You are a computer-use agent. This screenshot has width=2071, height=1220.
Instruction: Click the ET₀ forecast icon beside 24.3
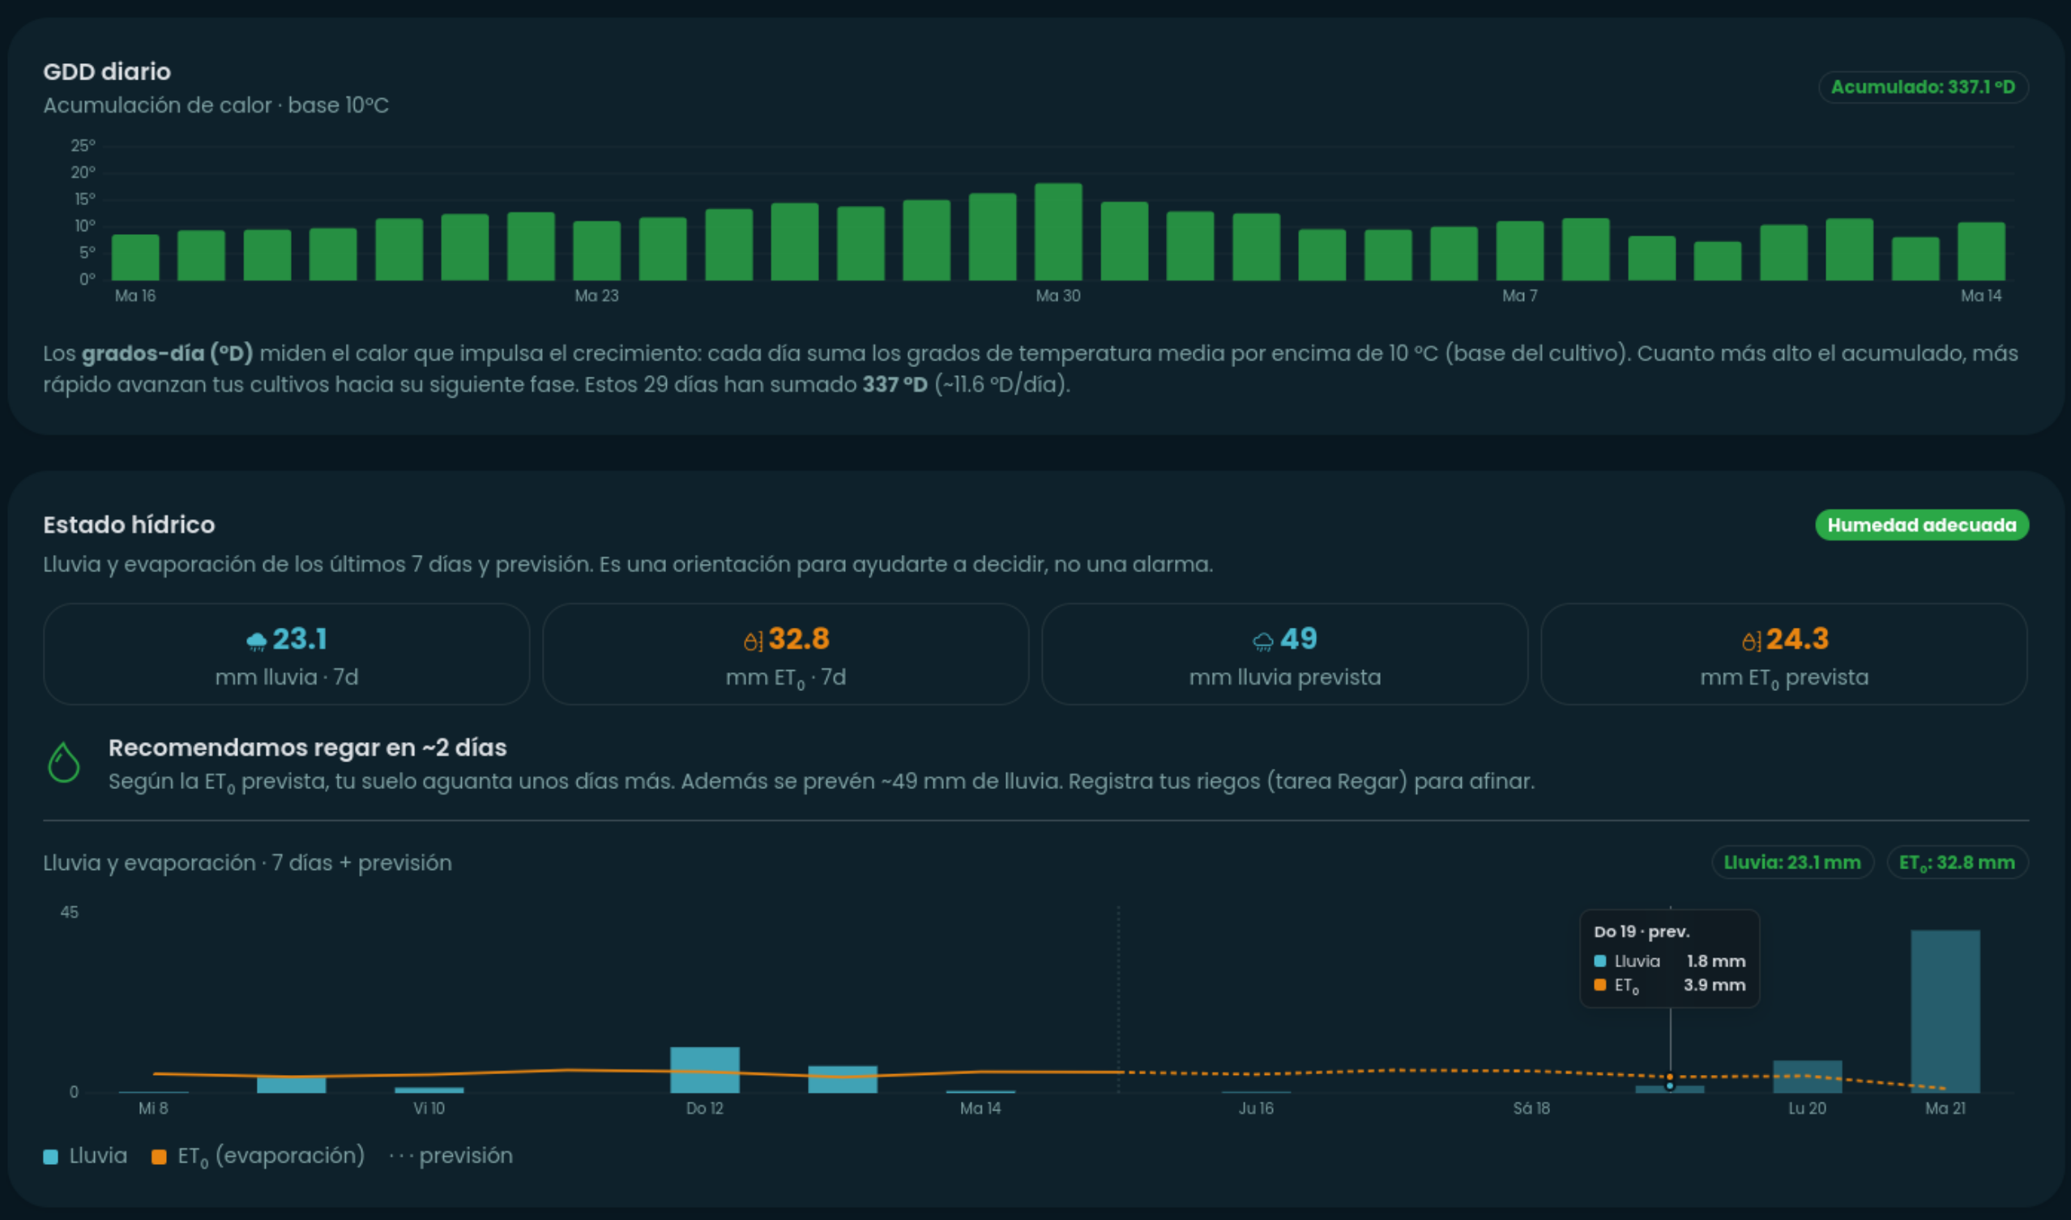click(1751, 641)
